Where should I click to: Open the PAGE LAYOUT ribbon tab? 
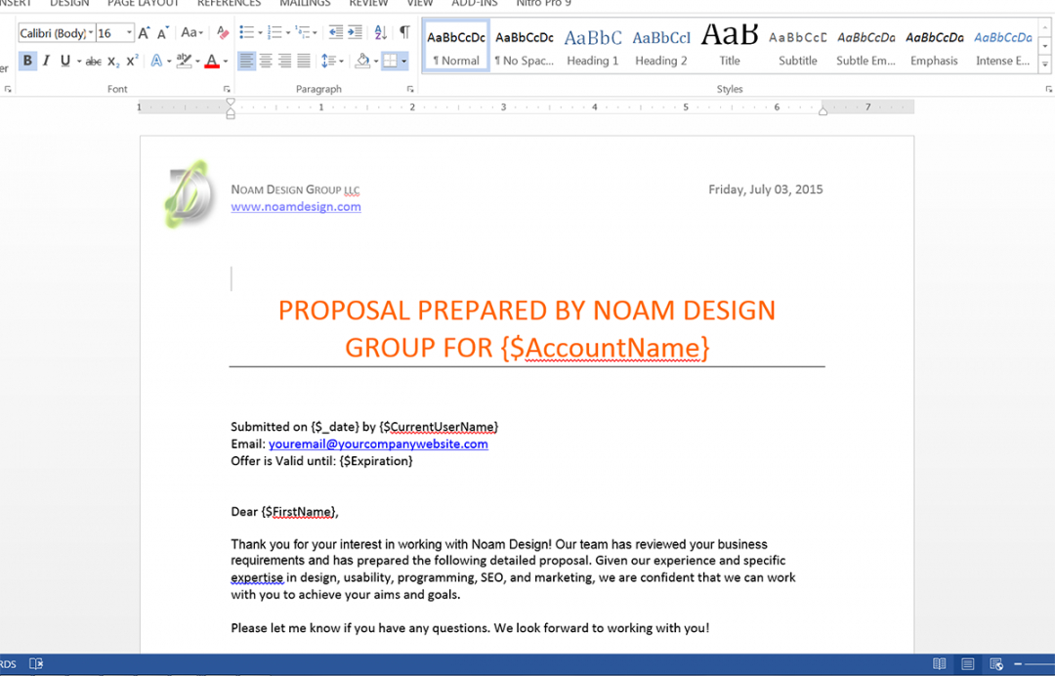tap(144, 3)
